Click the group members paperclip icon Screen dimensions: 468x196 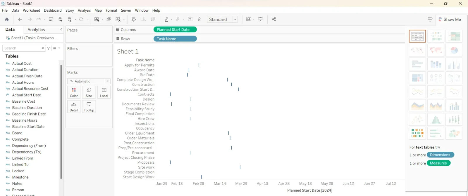click(x=178, y=19)
